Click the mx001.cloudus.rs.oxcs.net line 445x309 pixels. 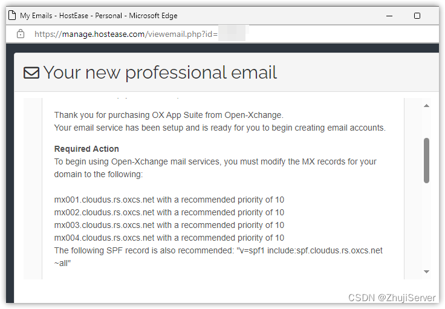coord(169,200)
